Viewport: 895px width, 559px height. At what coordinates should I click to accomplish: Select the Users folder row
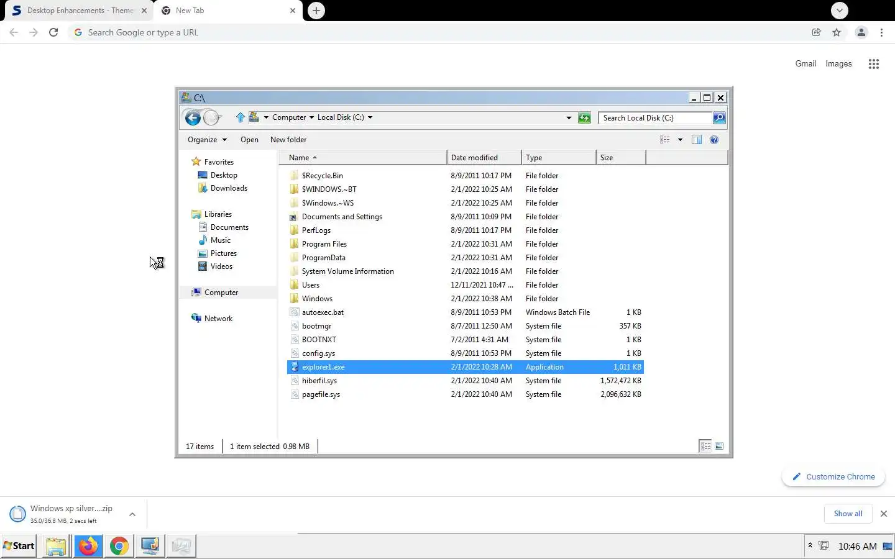pos(466,285)
